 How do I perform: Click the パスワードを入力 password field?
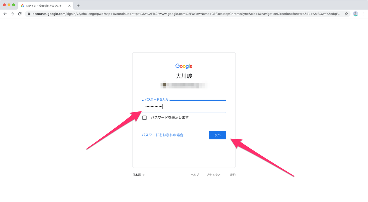pos(184,107)
